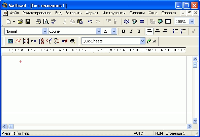Viewport: 200px width, 137px height.
Task: Toggle Underline formatting
Action: click(x=139, y=31)
